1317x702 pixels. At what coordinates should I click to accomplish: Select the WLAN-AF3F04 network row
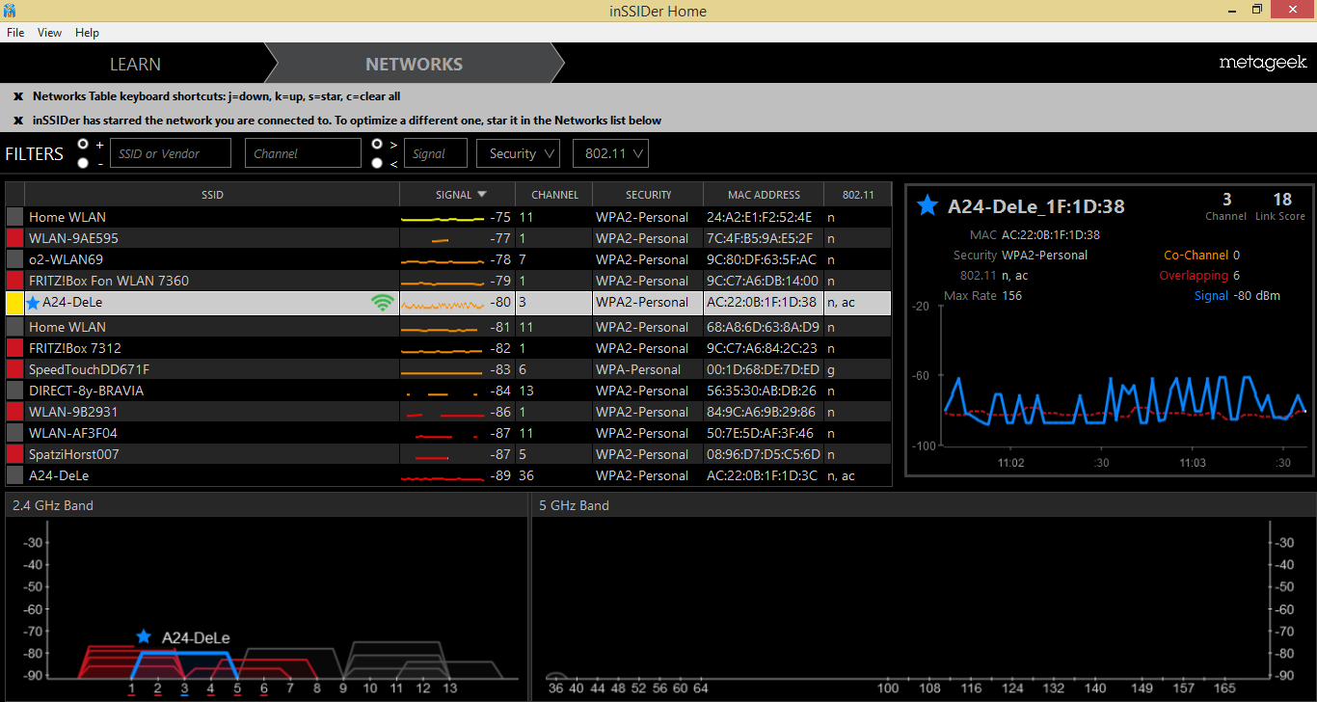[448, 433]
